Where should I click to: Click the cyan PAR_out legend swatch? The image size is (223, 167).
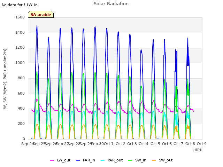click(102, 161)
